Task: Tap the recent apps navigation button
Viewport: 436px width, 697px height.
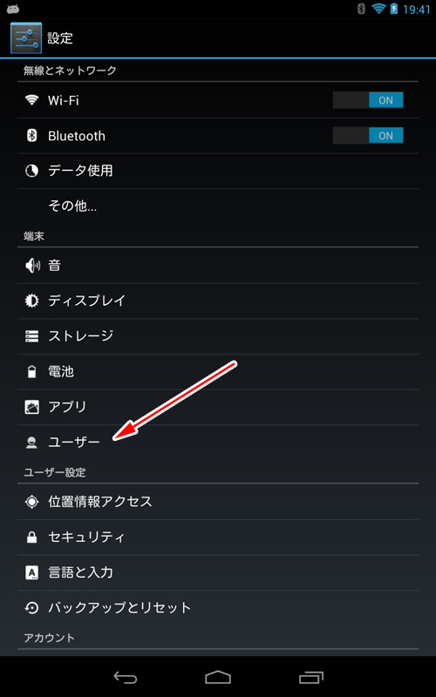Action: click(x=311, y=677)
